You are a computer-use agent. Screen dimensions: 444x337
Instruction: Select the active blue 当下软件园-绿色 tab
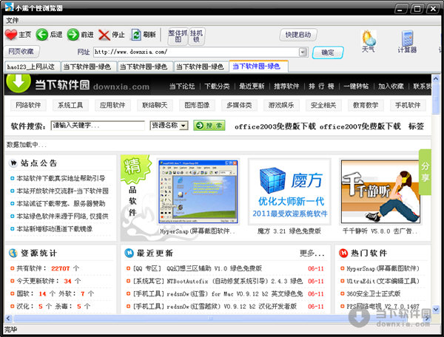[x=258, y=67]
